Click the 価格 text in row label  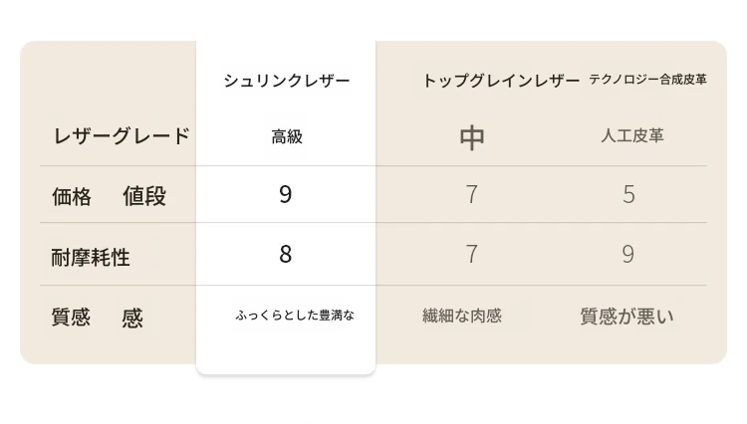pos(71,196)
